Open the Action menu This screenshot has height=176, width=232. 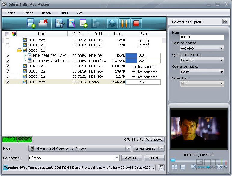46,13
